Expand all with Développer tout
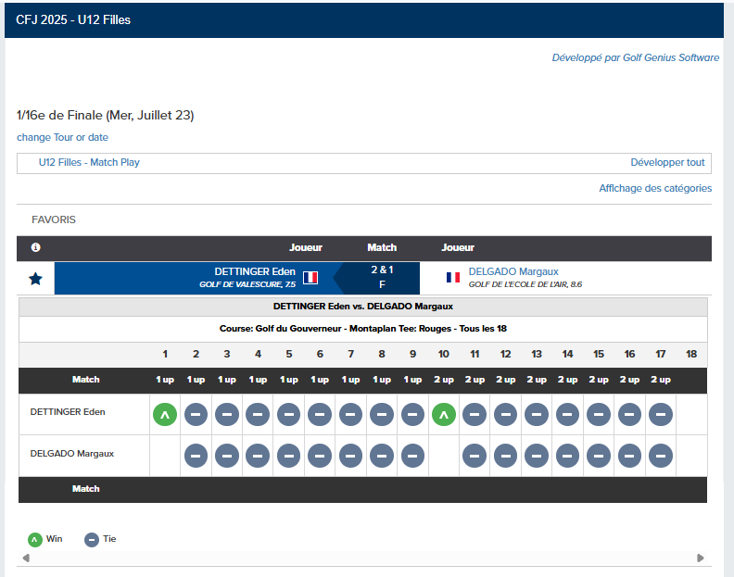Image resolution: width=734 pixels, height=577 pixels. 667,162
